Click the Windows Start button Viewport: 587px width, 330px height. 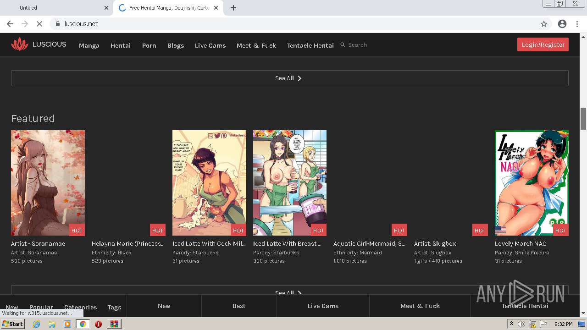pos(12,324)
